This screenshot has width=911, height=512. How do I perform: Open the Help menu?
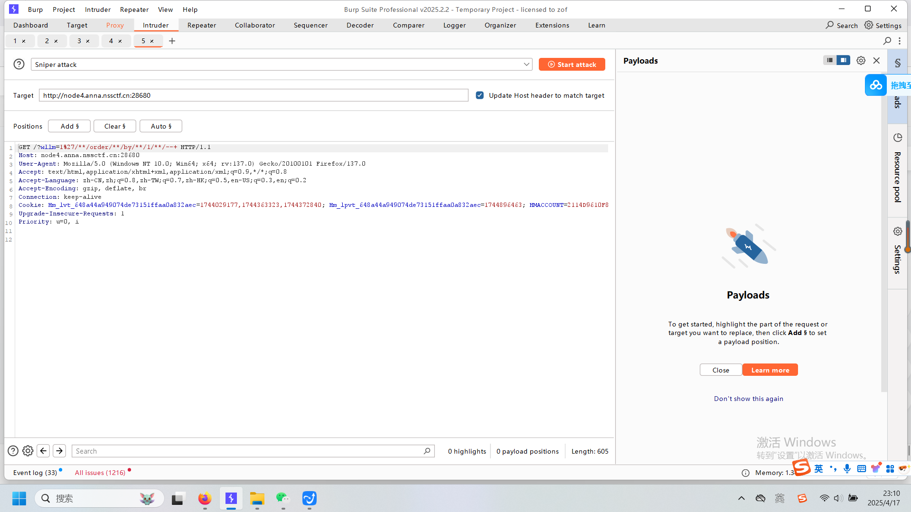pyautogui.click(x=190, y=9)
